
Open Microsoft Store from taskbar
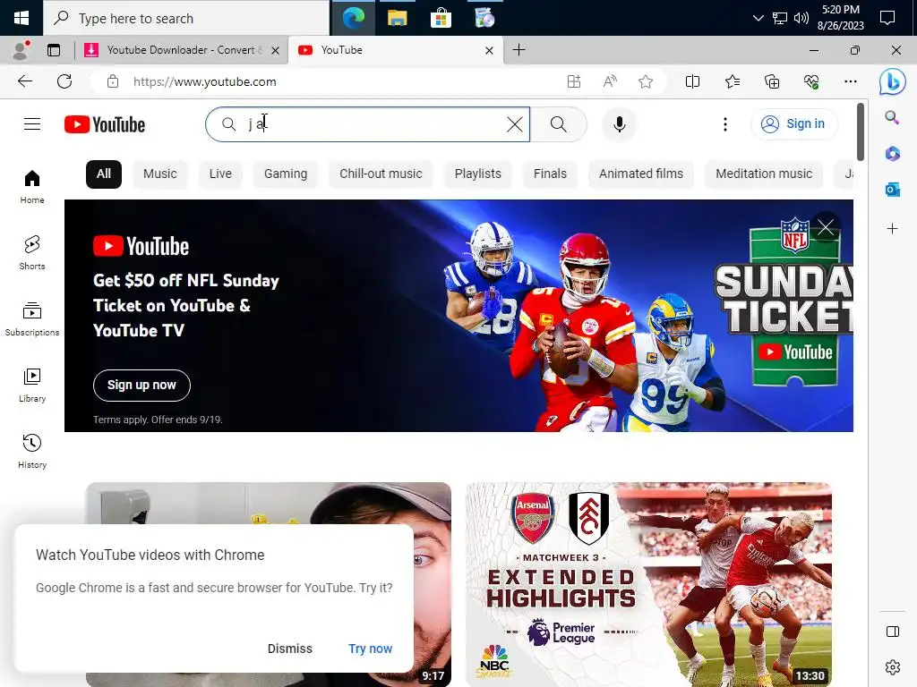click(x=441, y=18)
